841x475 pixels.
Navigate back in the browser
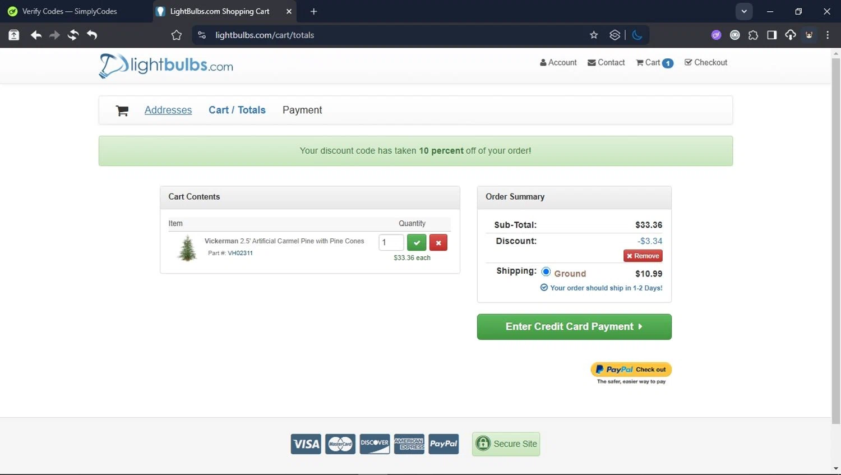(36, 35)
